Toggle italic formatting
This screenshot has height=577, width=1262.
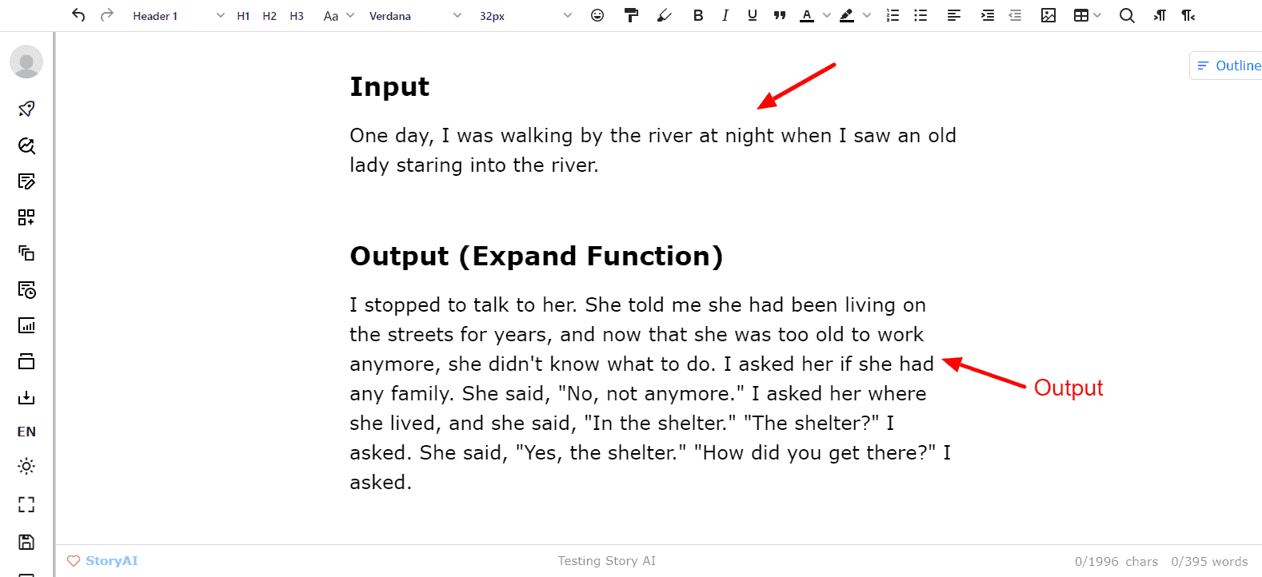(725, 15)
